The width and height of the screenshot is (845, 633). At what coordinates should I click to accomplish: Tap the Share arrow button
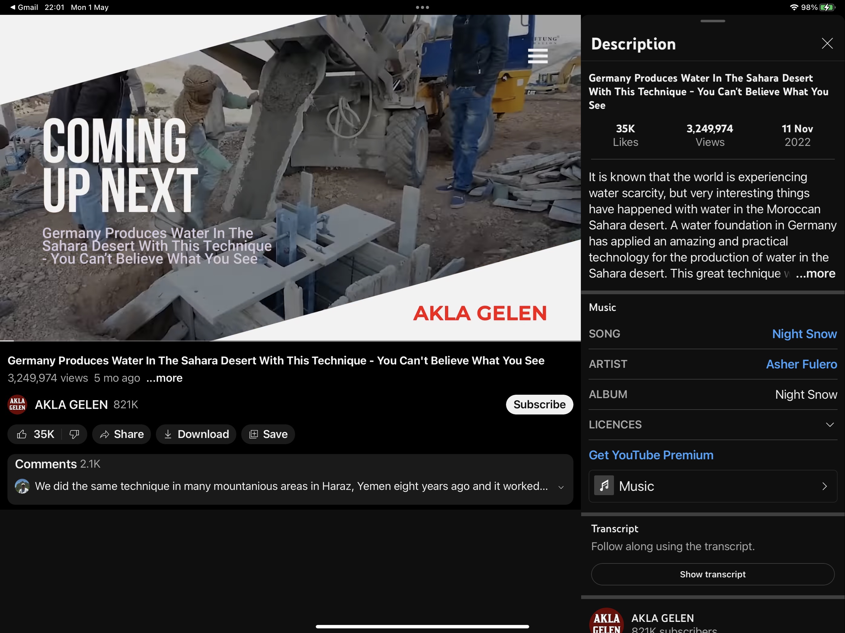[x=121, y=434]
